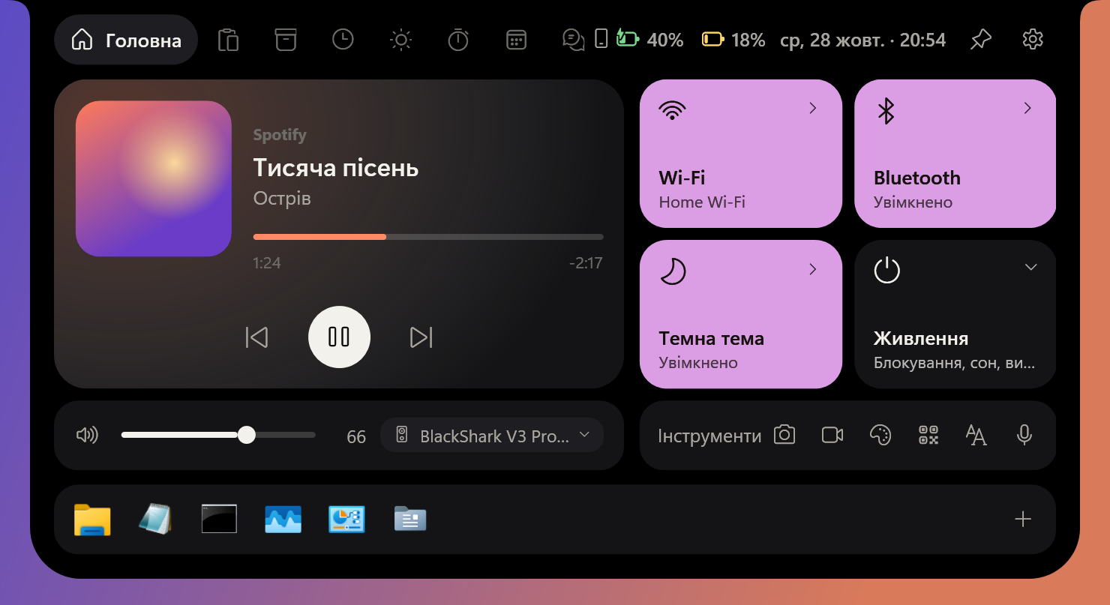
Task: Add a shortcut with the plus button
Action: point(1023,520)
